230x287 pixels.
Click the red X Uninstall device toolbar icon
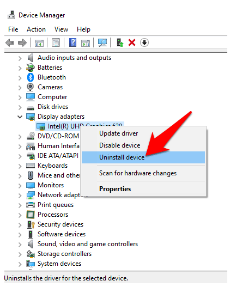[132, 42]
